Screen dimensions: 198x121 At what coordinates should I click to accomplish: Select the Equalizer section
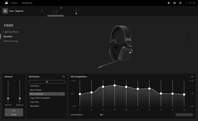(8, 37)
